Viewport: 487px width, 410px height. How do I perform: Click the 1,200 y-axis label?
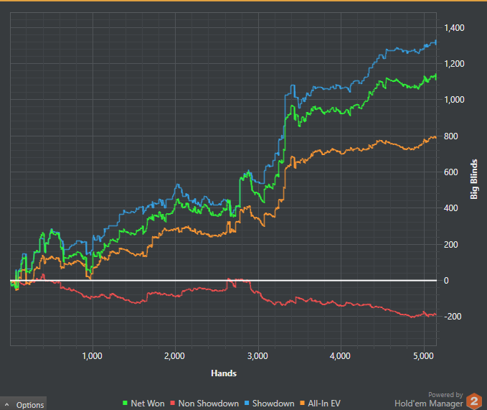454,64
